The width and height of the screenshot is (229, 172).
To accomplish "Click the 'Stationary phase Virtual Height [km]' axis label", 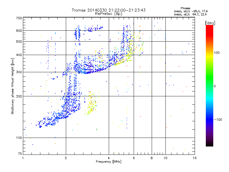I will [x=13, y=86].
